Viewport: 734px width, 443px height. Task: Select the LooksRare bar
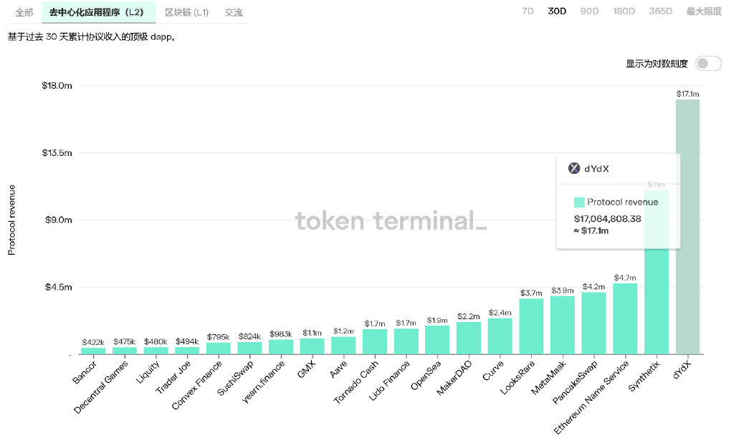(x=531, y=326)
